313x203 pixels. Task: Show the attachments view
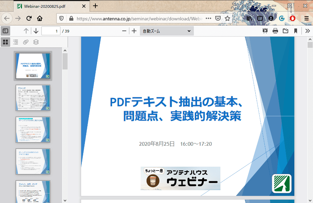[26, 42]
